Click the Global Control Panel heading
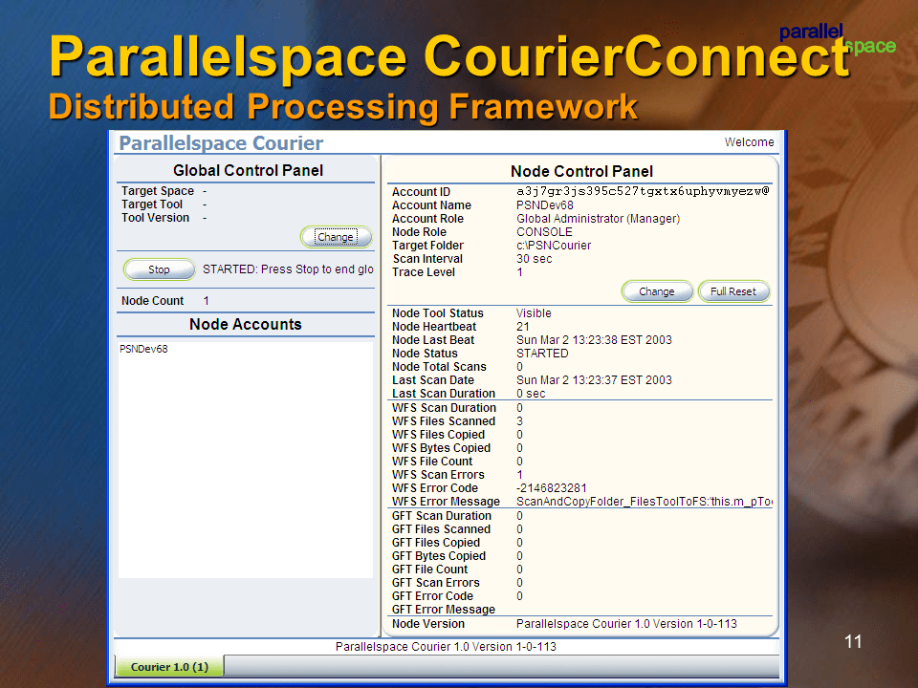918x688 pixels. pos(248,171)
